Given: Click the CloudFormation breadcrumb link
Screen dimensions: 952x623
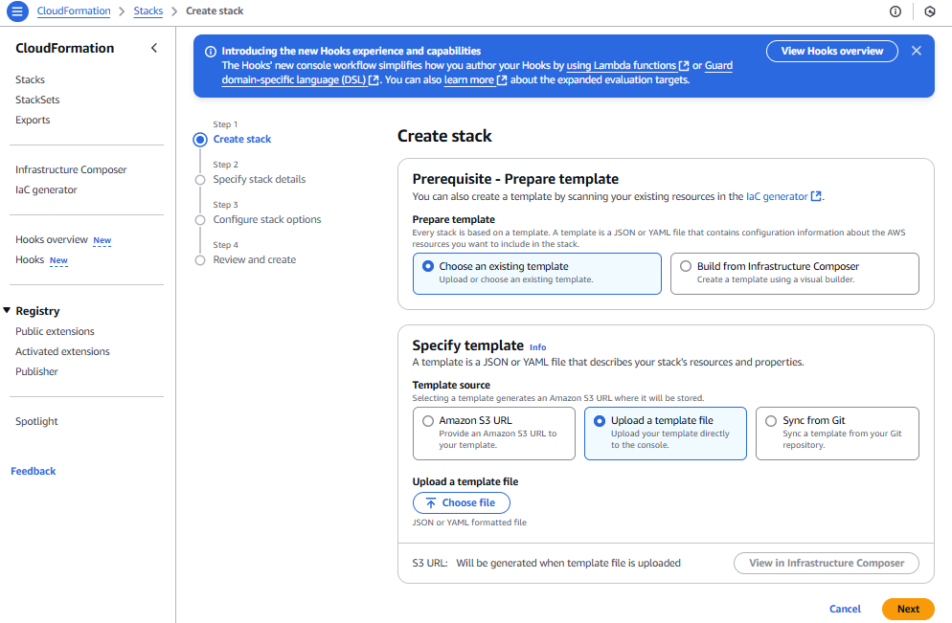Looking at the screenshot, I should 74,11.
